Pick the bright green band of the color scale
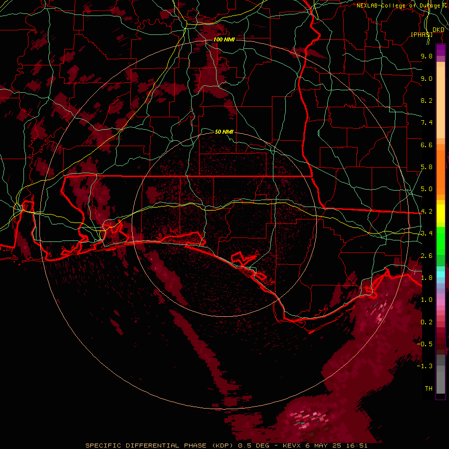This screenshot has width=449, height=449. 441,241
